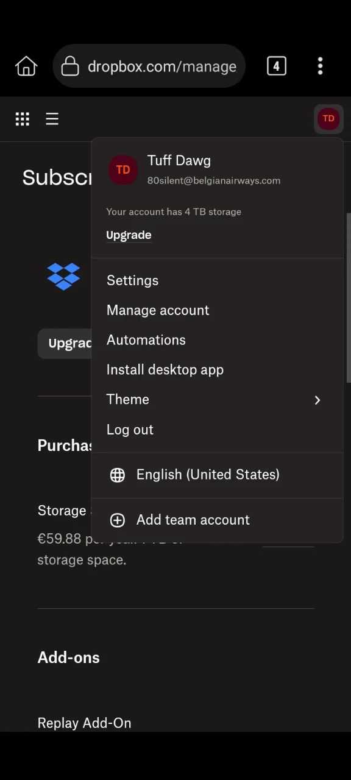Click the globe language icon
351x780 pixels.
pyautogui.click(x=118, y=475)
